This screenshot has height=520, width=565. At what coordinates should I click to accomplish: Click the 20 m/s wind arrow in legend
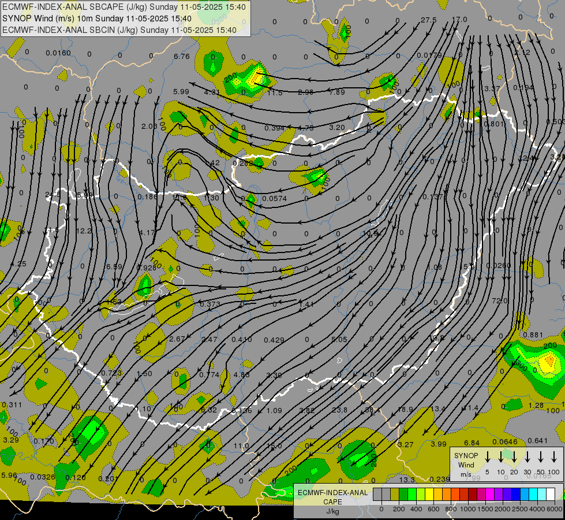tap(514, 456)
